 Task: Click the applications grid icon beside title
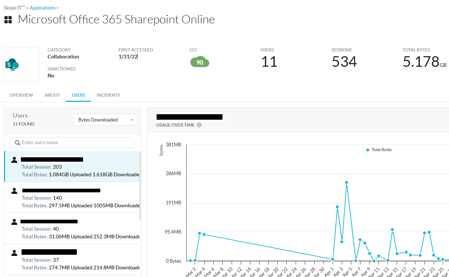pyautogui.click(x=8, y=20)
